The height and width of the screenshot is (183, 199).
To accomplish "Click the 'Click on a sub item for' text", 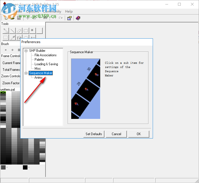I will (x=124, y=63).
